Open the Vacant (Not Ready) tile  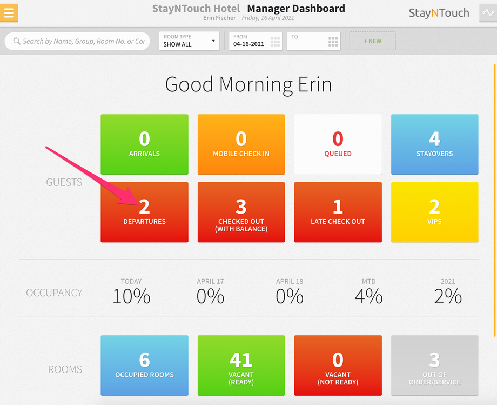point(338,366)
